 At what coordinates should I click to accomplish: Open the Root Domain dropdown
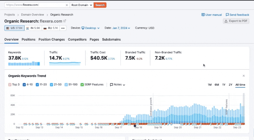[x=82, y=5]
